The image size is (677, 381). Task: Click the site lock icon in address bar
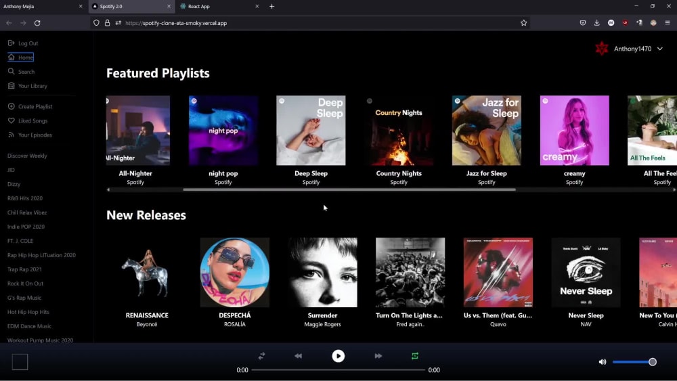click(107, 23)
